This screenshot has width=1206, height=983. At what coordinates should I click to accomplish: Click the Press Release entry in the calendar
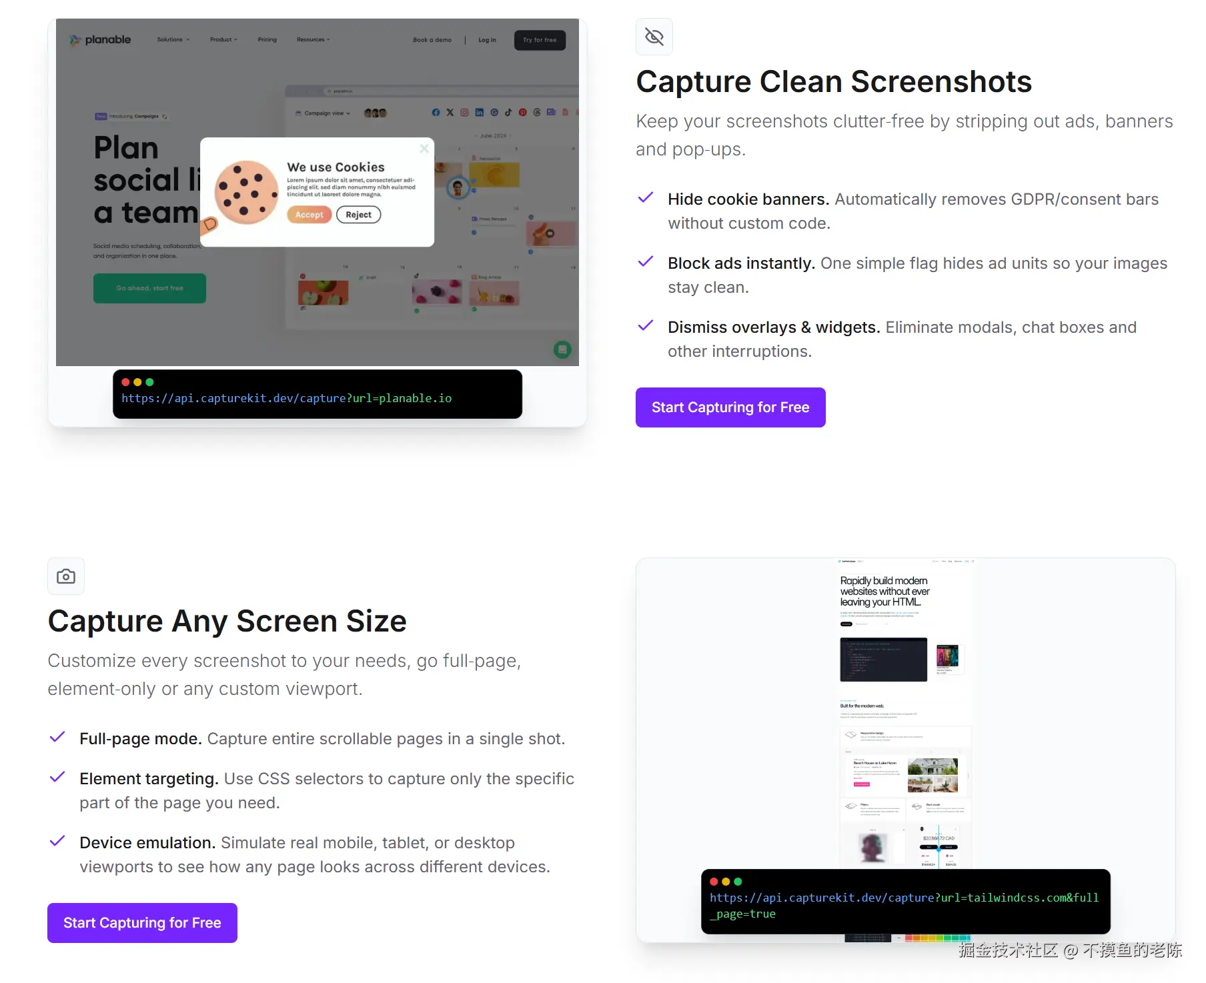[489, 219]
